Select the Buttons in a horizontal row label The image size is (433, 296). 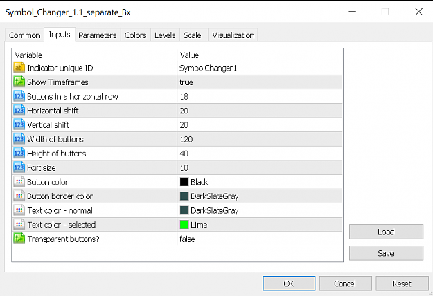tap(73, 96)
